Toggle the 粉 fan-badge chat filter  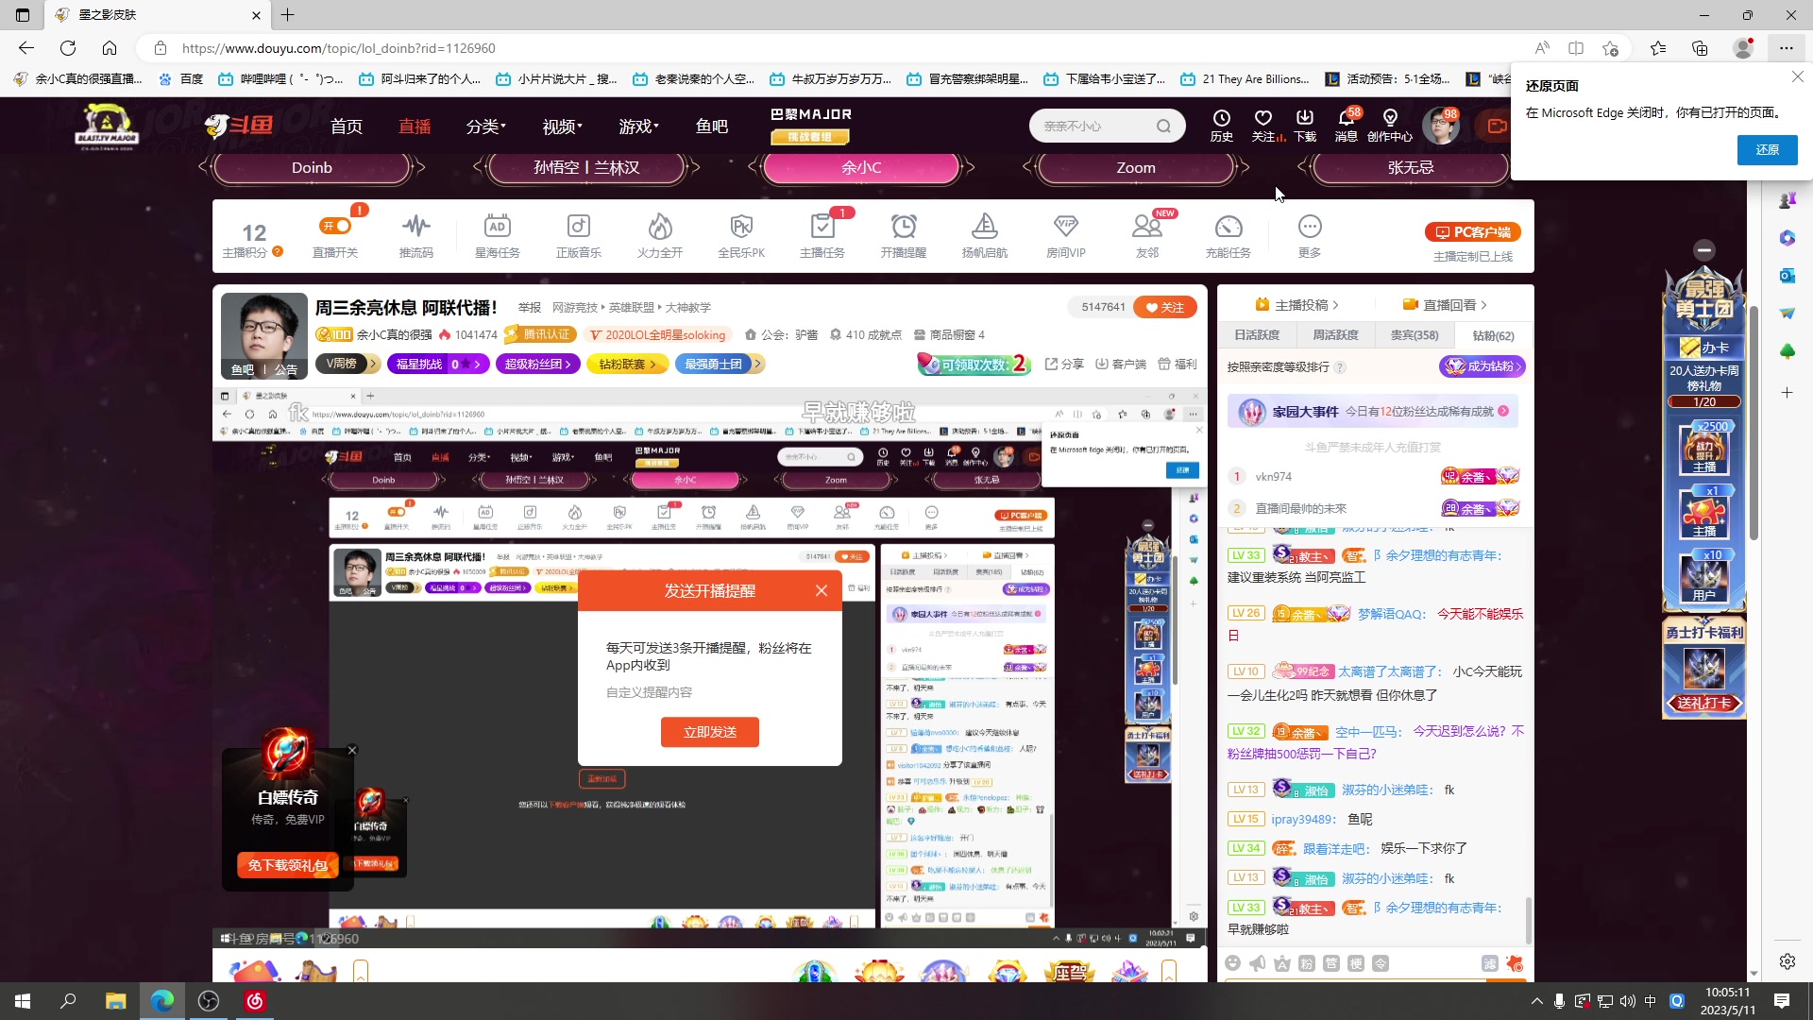coord(1306,962)
